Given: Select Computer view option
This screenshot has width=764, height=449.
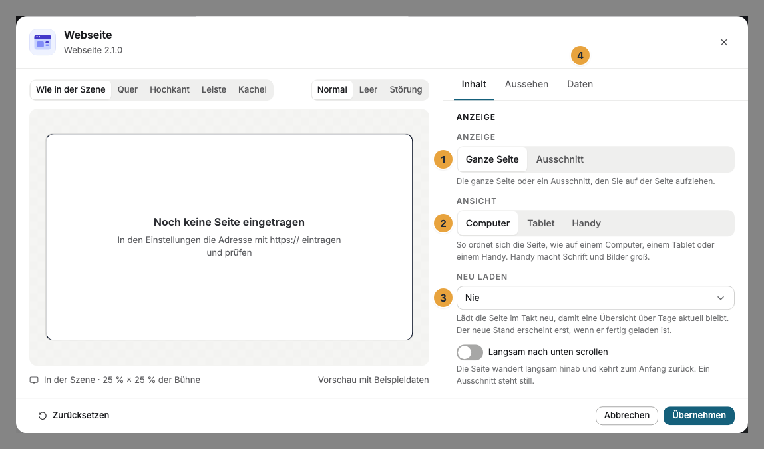Looking at the screenshot, I should coord(488,223).
